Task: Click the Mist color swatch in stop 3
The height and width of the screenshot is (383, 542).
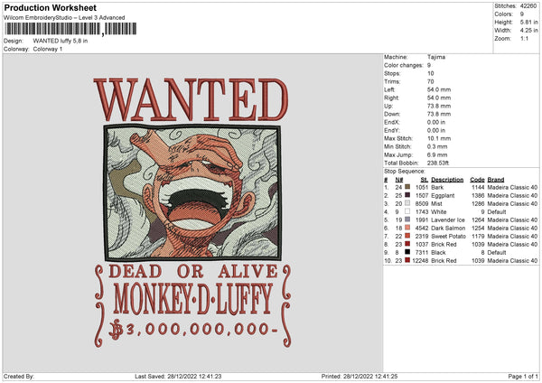Action: click(x=407, y=203)
